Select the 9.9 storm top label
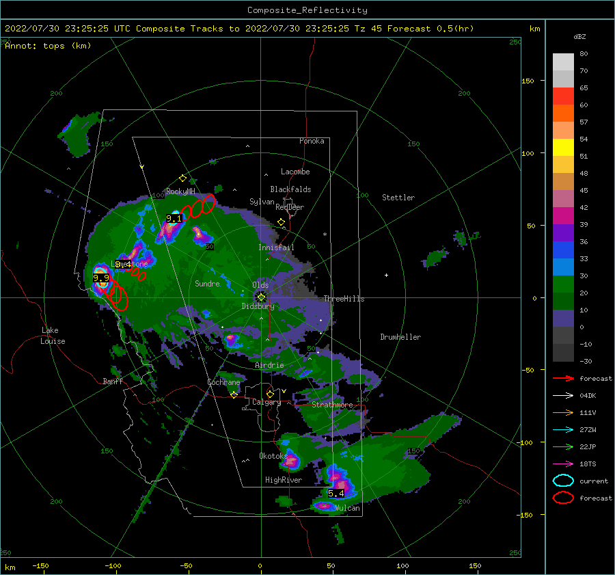The width and height of the screenshot is (615, 575). point(101,278)
